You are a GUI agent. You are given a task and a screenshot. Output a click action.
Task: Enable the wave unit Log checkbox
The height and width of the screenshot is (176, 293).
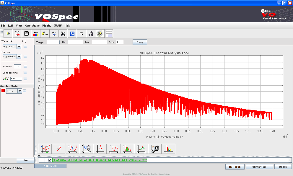25,46
